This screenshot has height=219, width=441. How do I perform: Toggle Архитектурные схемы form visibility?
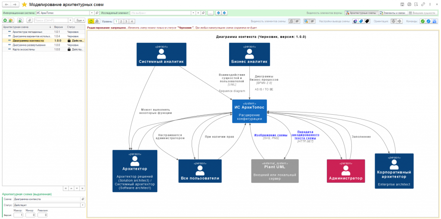(361, 13)
